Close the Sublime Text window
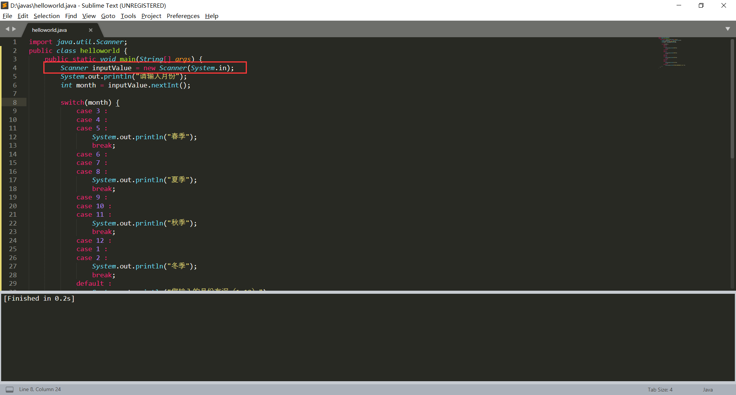Viewport: 736px width, 395px height. click(x=724, y=5)
